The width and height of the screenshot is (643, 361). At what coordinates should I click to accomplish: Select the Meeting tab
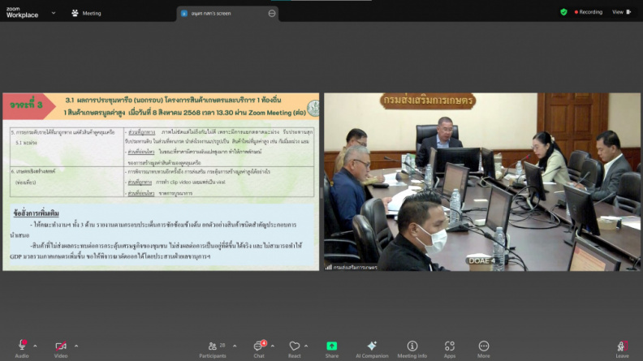[x=86, y=13]
